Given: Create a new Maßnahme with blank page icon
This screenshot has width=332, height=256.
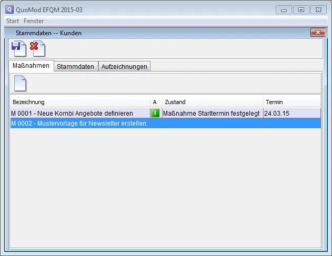Looking at the screenshot, I should click(x=20, y=84).
